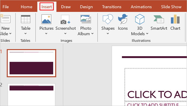Select the Insert ribbon tab

(47, 7)
